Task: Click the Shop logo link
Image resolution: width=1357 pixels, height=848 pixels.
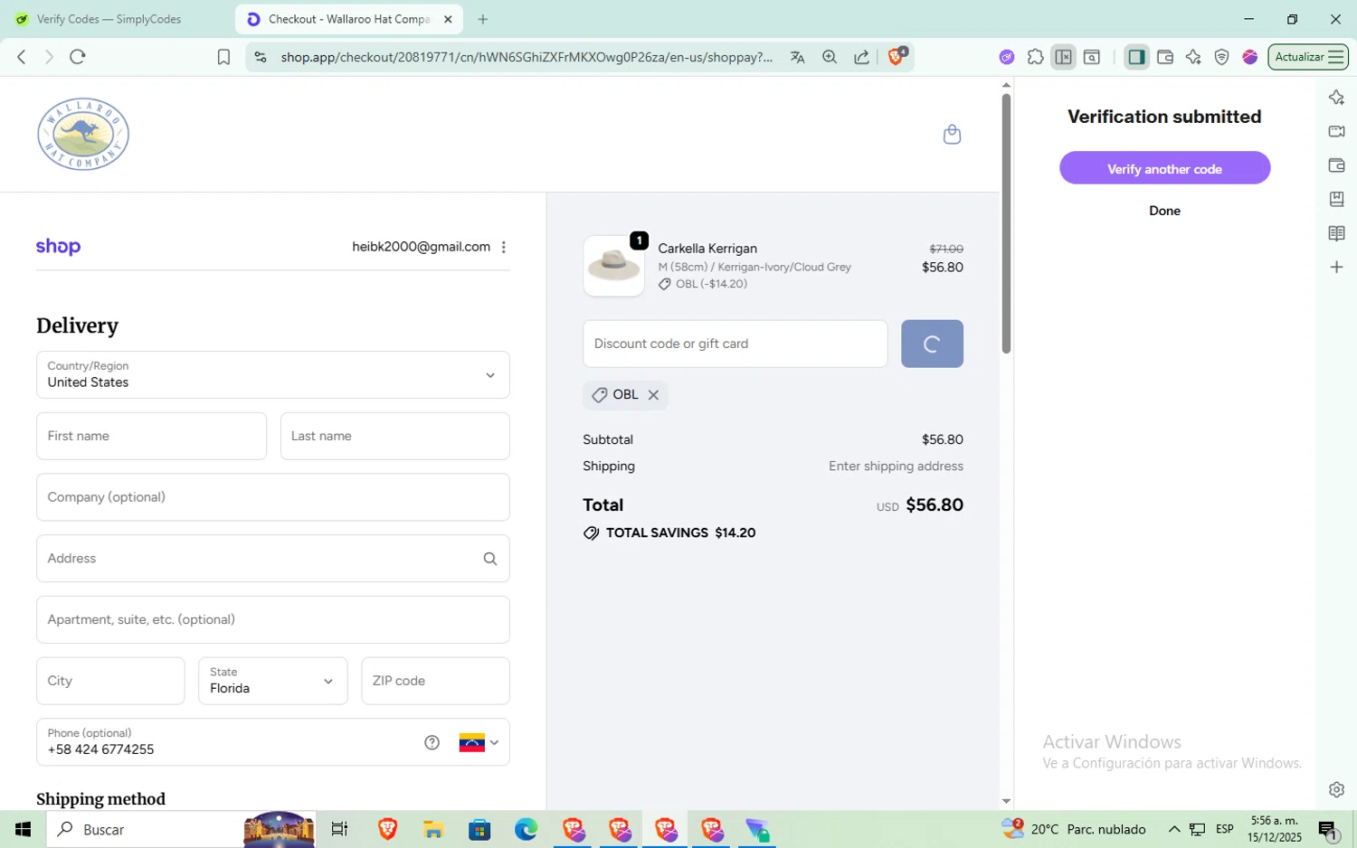Action: pyautogui.click(x=58, y=247)
